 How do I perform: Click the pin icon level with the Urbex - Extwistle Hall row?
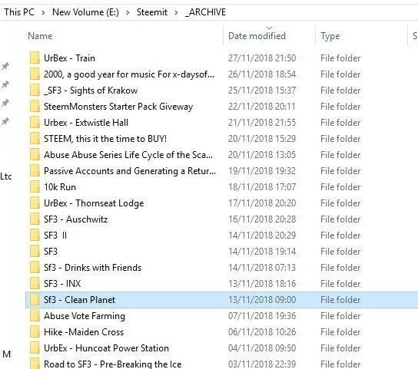click(5, 122)
